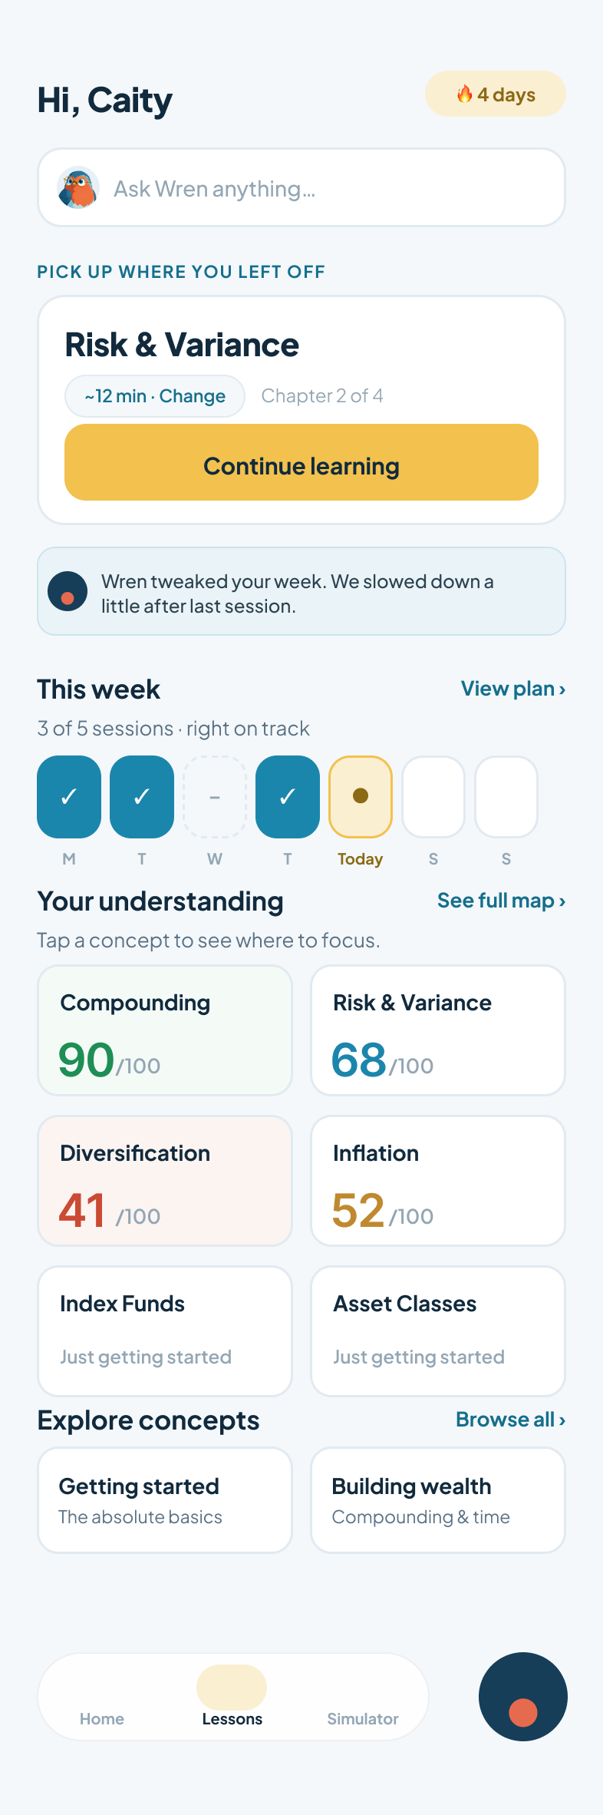This screenshot has height=1815, width=603.
Task: Tap the floating round Wren assistant button
Action: pos(523,1697)
